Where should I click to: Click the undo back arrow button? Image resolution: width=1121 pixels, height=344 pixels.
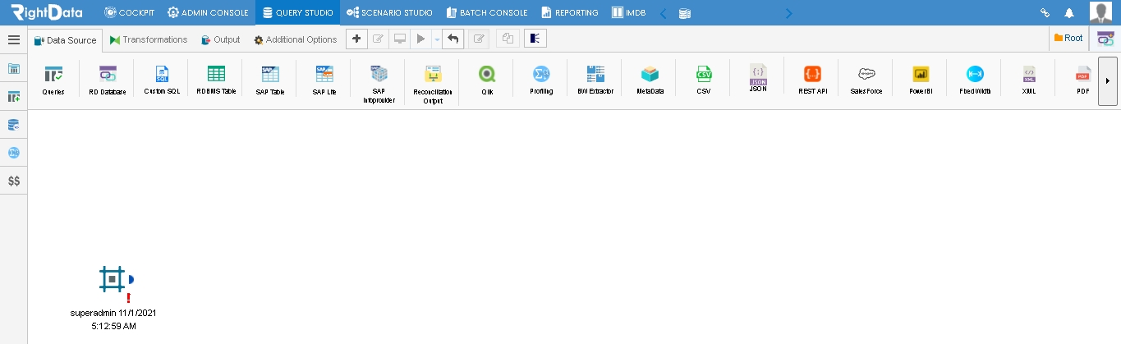[453, 39]
